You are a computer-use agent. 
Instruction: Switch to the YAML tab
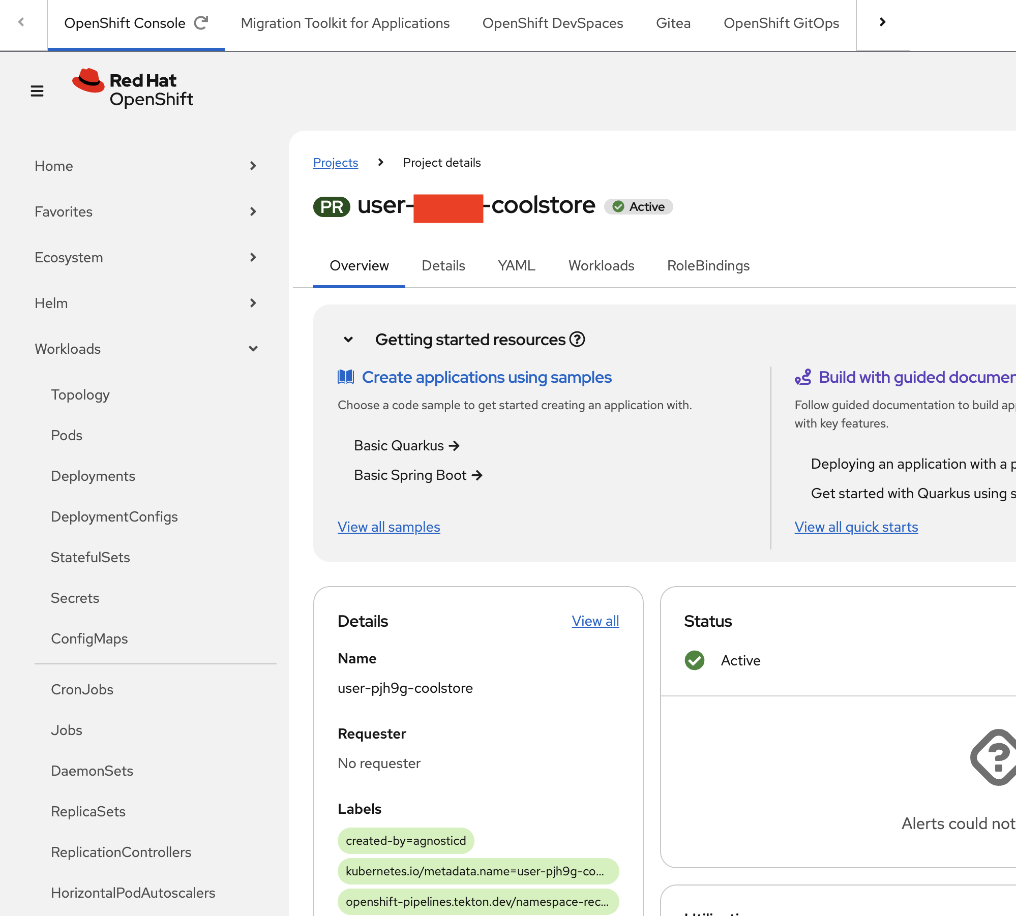(516, 266)
